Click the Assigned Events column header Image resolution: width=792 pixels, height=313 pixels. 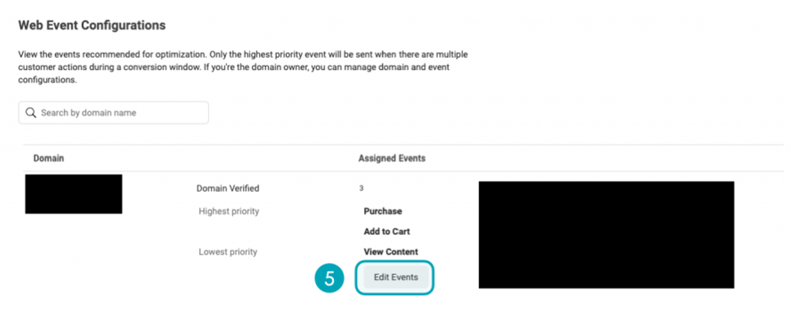point(392,158)
